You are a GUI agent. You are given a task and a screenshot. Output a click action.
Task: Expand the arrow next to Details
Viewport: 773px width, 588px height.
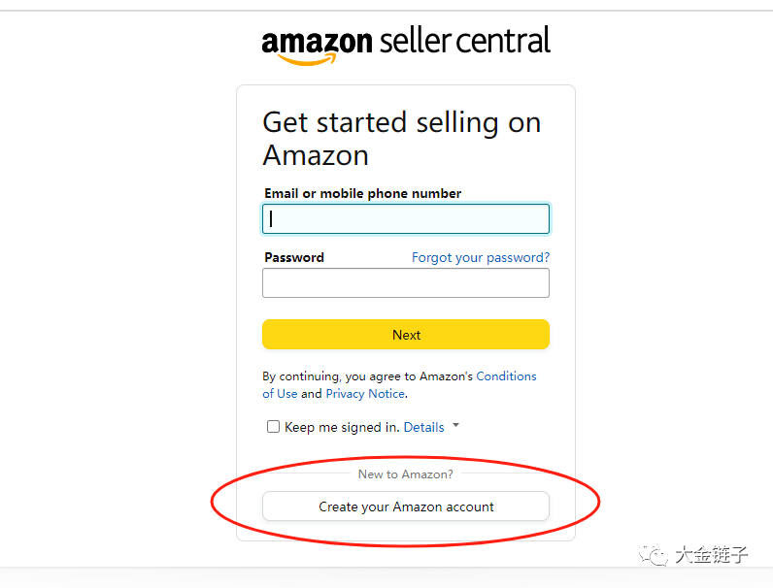(455, 426)
